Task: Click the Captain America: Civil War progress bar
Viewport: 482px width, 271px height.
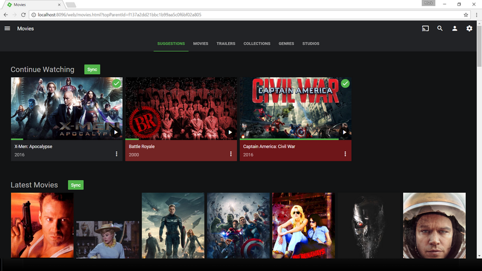Action: pos(295,139)
